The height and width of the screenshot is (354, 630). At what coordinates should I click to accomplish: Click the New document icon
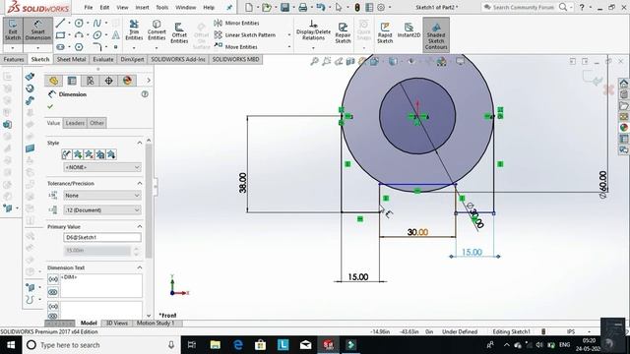[x=249, y=7]
